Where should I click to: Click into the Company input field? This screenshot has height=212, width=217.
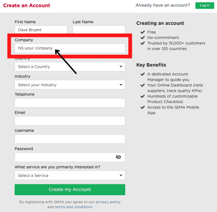coord(70,48)
